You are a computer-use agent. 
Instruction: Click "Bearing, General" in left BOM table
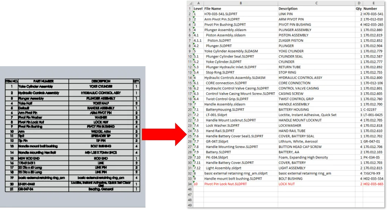click(101, 189)
